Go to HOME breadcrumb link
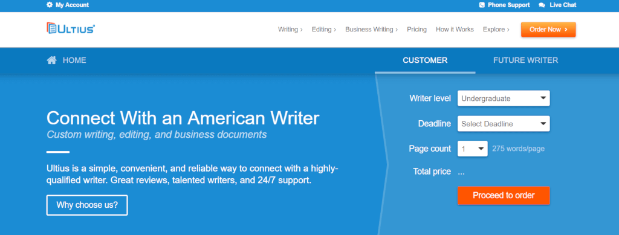 pyautogui.click(x=74, y=60)
